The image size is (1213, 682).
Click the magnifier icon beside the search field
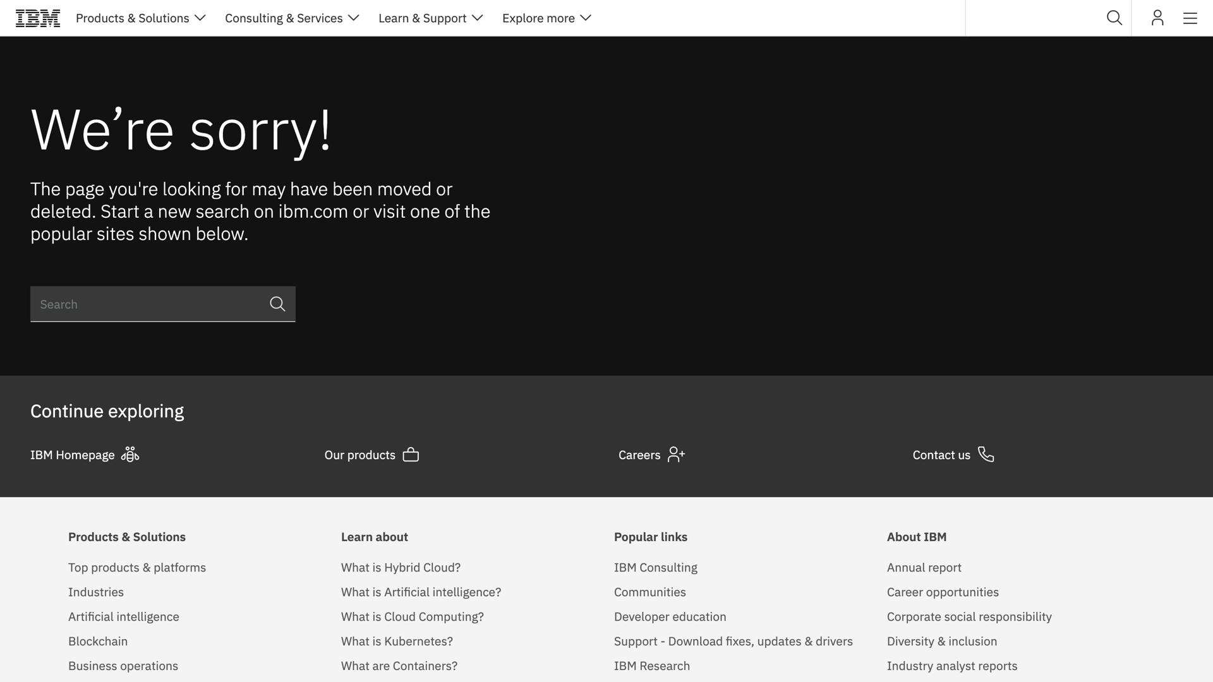pyautogui.click(x=277, y=304)
